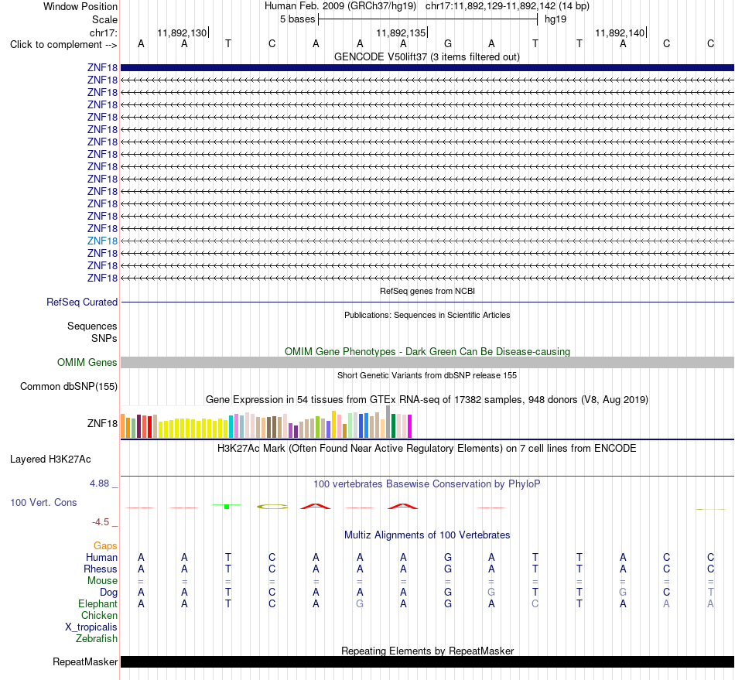The image size is (735, 680).
Task: Open 'Short Genetic Variants from dbSNP release 155'
Action: 427,375
